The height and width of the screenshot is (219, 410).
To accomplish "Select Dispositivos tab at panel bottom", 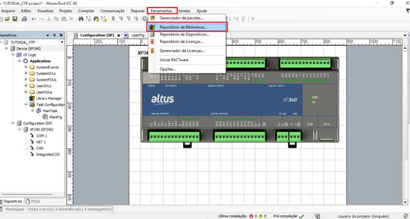I will pos(12,202).
